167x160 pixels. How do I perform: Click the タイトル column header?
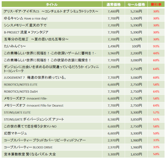point(52,5)
